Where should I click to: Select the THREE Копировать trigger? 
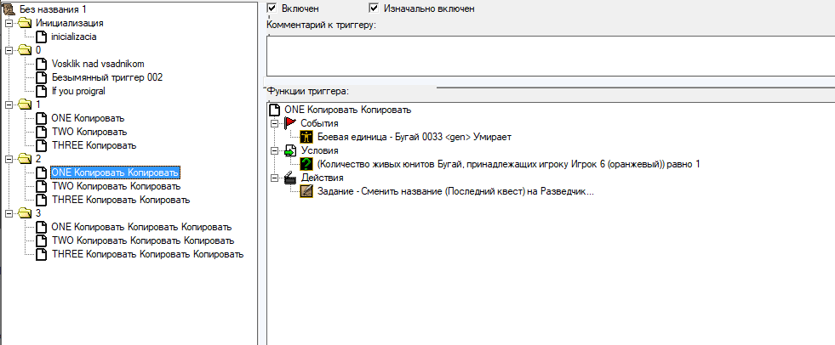(x=94, y=145)
